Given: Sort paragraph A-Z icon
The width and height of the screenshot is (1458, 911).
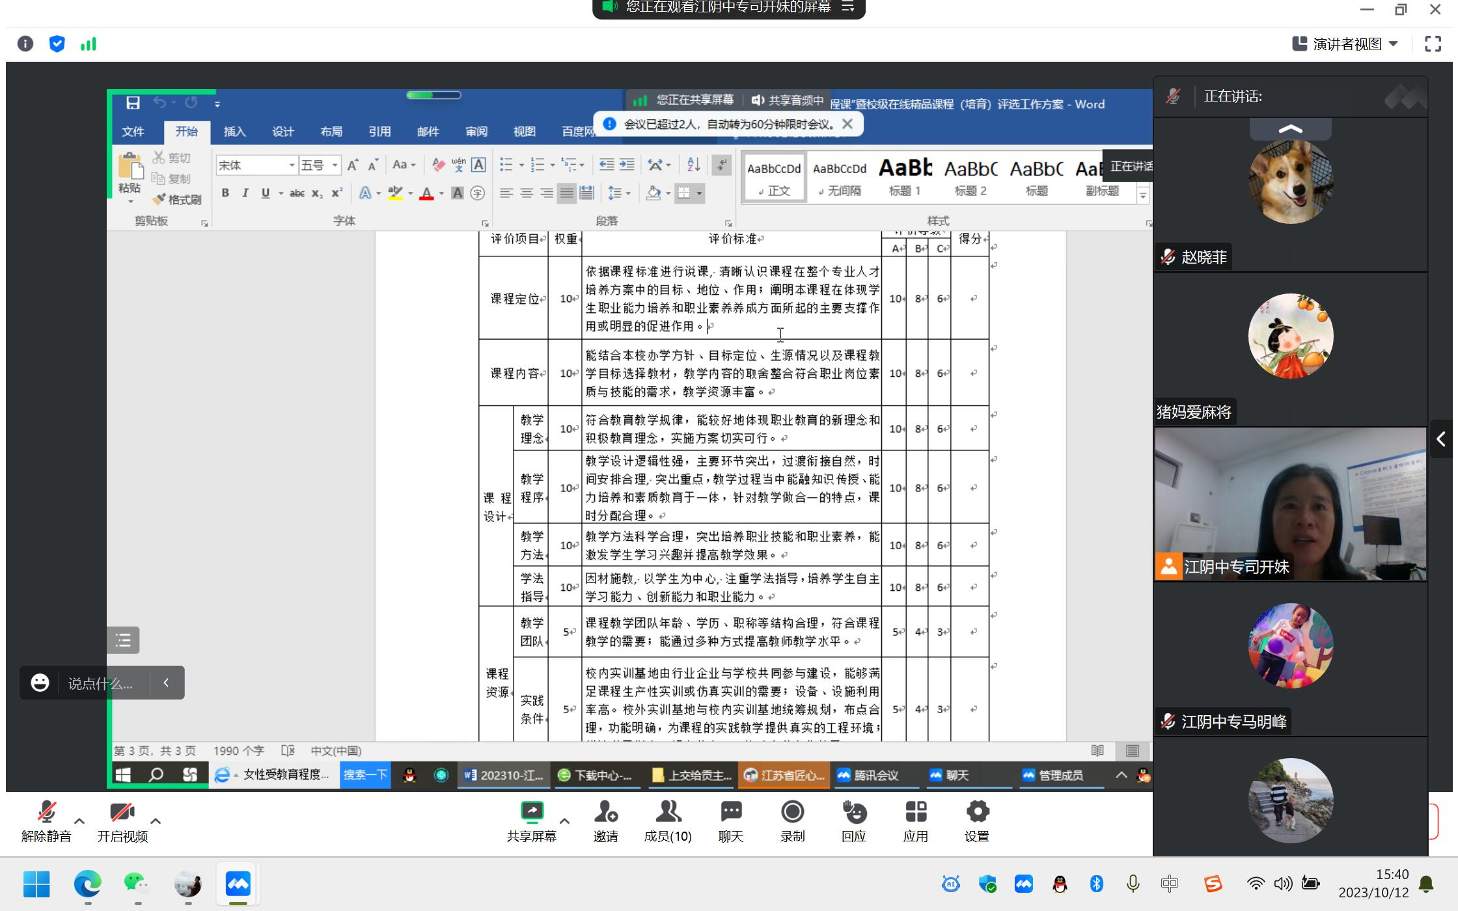Looking at the screenshot, I should [x=694, y=165].
